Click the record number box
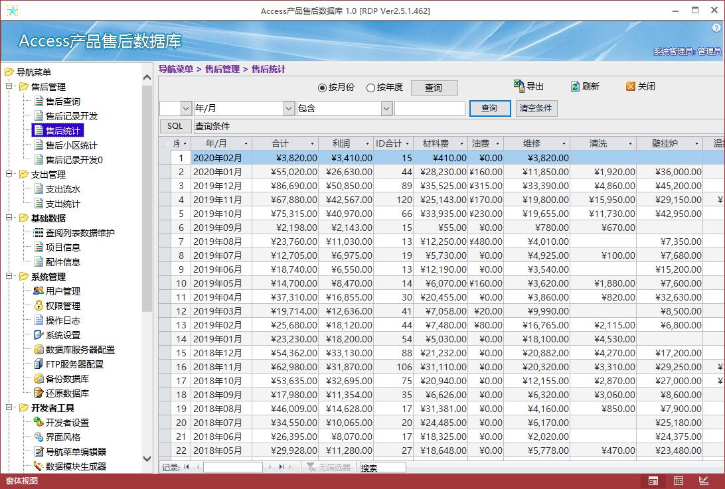The height and width of the screenshot is (489, 725). pyautogui.click(x=233, y=467)
